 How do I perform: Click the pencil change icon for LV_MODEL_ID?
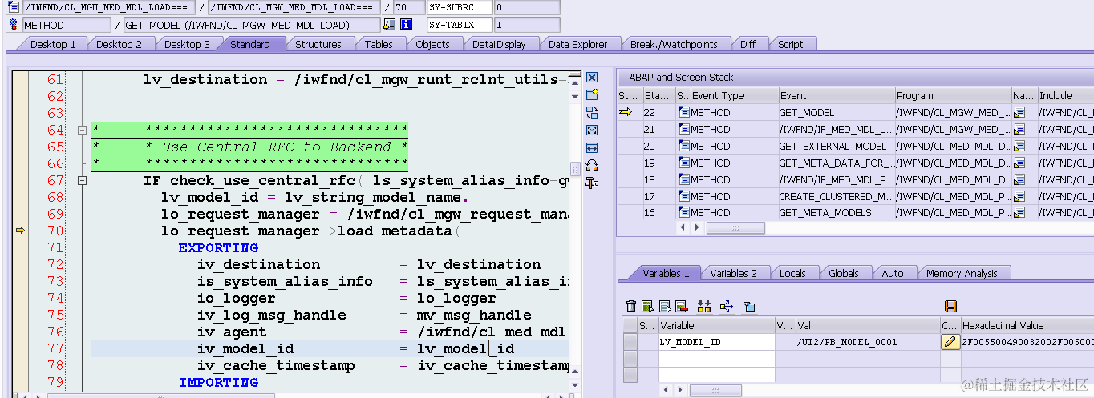[950, 342]
